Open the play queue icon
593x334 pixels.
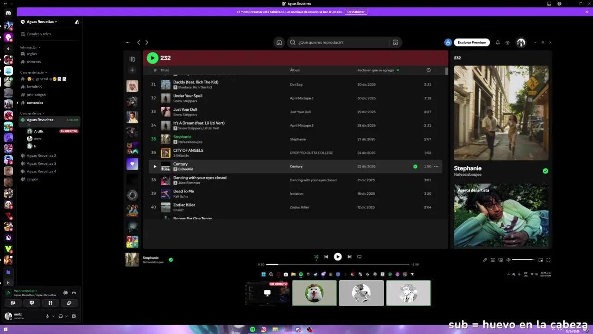493,260
